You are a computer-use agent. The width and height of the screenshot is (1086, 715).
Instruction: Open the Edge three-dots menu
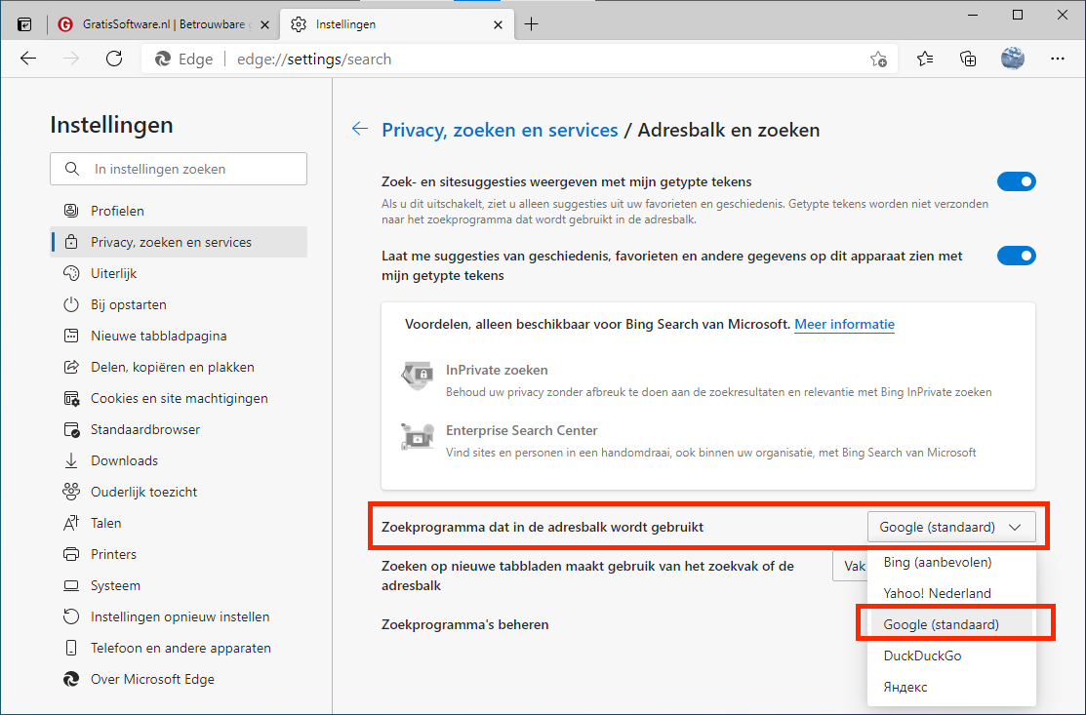(x=1058, y=59)
